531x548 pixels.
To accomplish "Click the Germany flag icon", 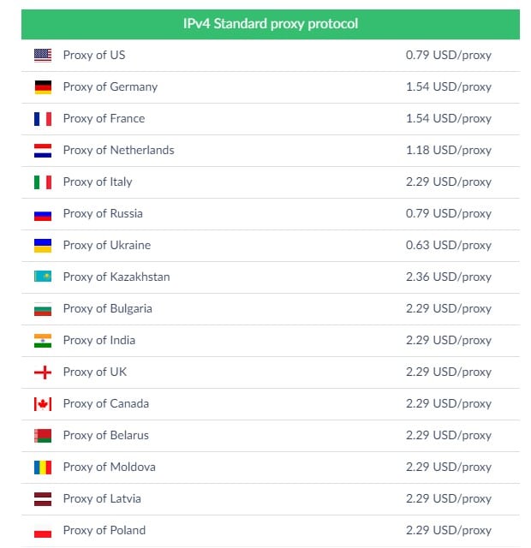I will click(43, 87).
